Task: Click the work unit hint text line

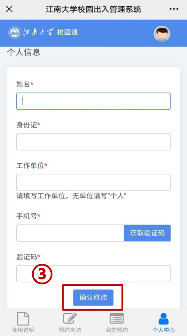Action: (72, 196)
